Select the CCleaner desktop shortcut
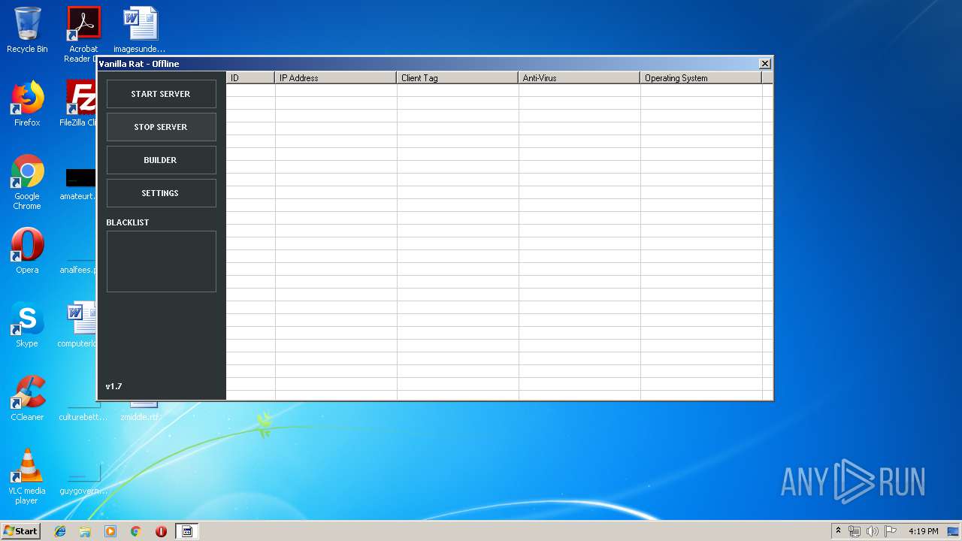The height and width of the screenshot is (541, 962). [x=27, y=398]
